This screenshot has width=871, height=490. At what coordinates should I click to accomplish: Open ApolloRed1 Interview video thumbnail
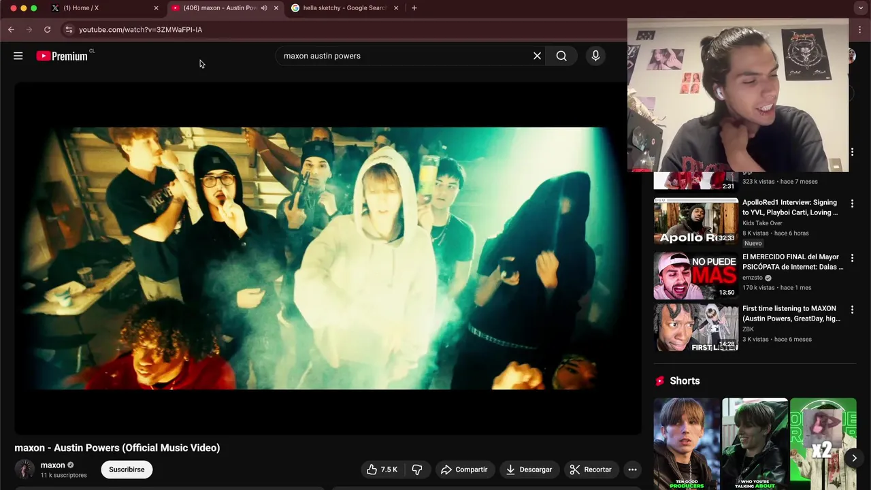(x=695, y=220)
